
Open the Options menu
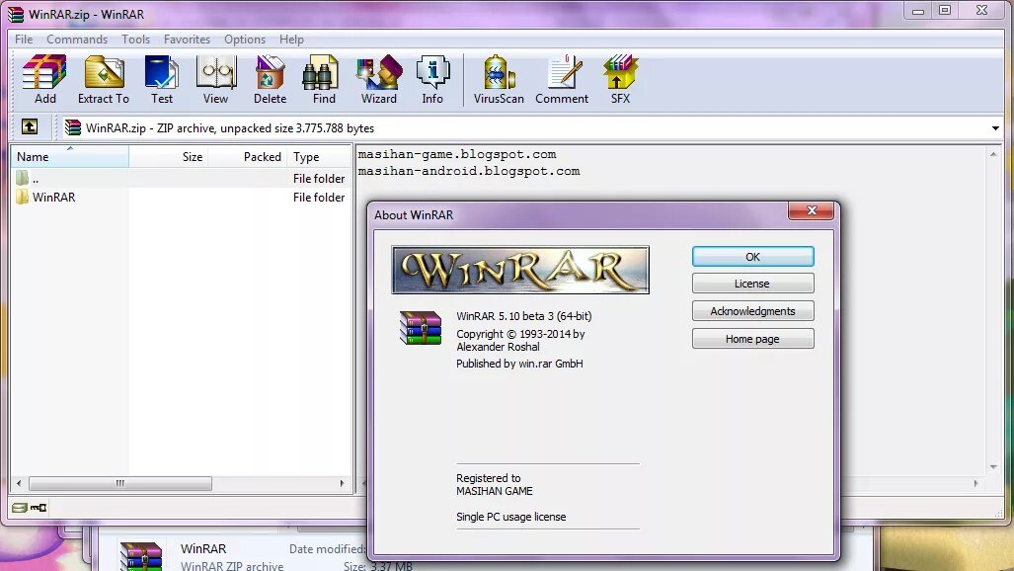tap(244, 39)
